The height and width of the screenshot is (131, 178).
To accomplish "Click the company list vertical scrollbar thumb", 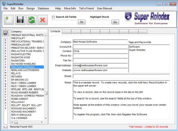I will 46,93.
